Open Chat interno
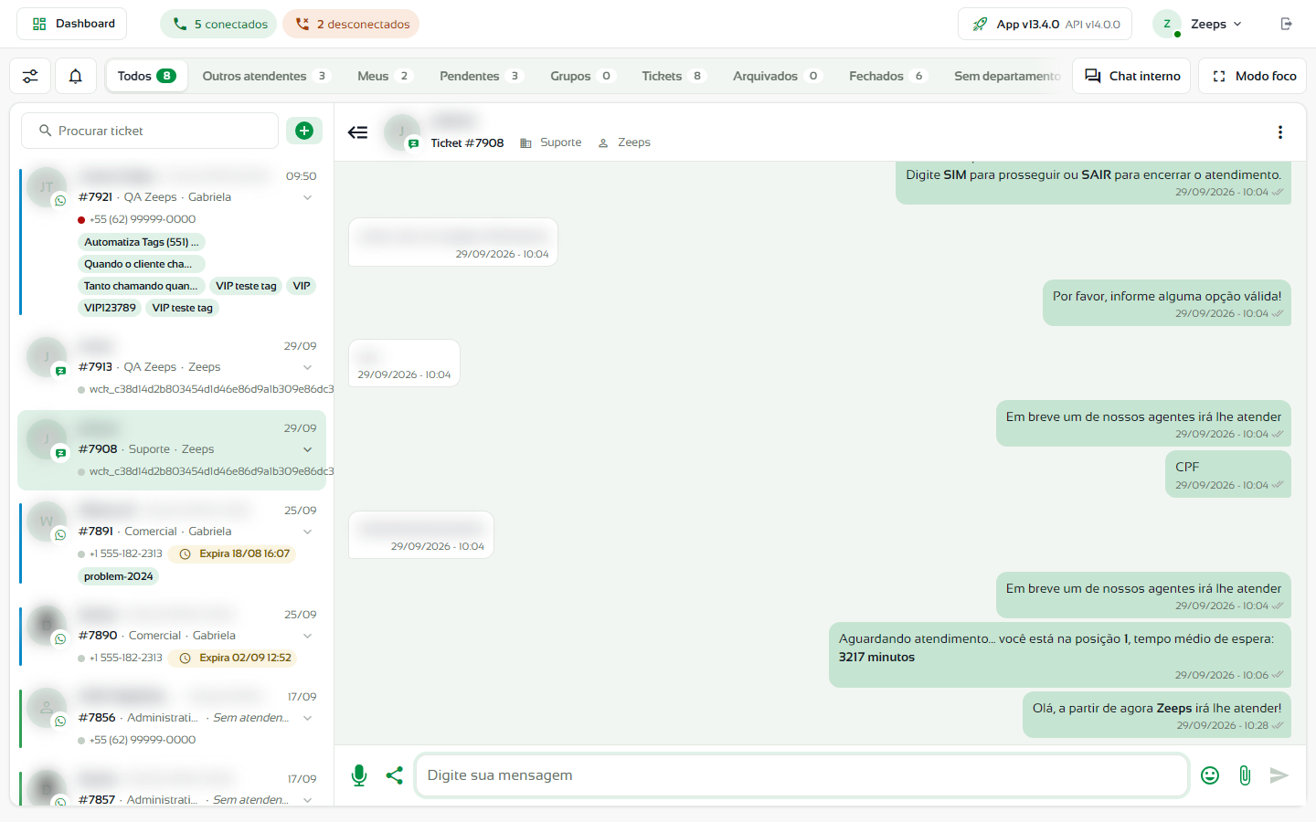The height and width of the screenshot is (822, 1316). 1132,76
